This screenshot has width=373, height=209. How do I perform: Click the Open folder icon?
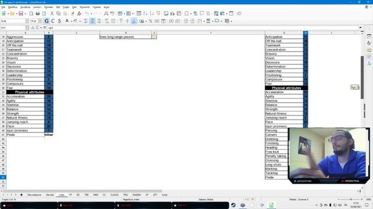coord(12,13)
